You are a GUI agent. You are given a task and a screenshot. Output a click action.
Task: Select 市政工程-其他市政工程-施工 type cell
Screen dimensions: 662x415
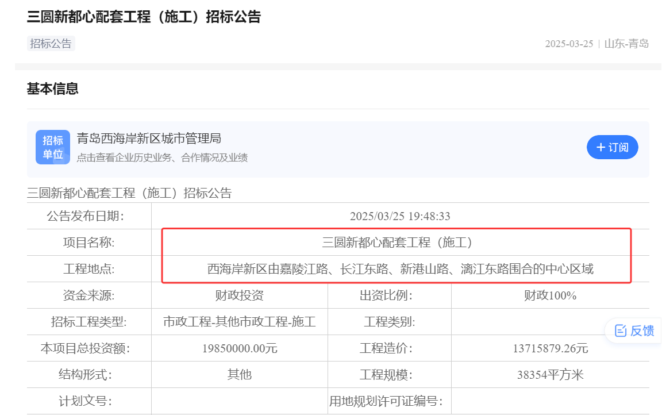pyautogui.click(x=239, y=322)
